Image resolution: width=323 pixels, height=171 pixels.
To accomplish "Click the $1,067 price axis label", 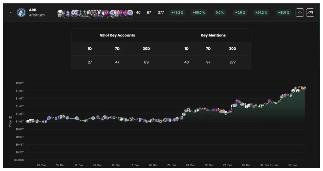I will point(19,122).
